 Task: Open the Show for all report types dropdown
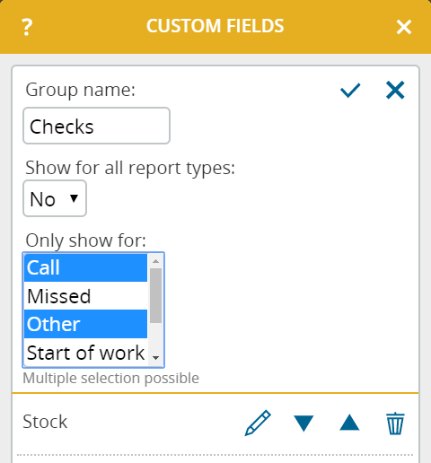[x=55, y=198]
